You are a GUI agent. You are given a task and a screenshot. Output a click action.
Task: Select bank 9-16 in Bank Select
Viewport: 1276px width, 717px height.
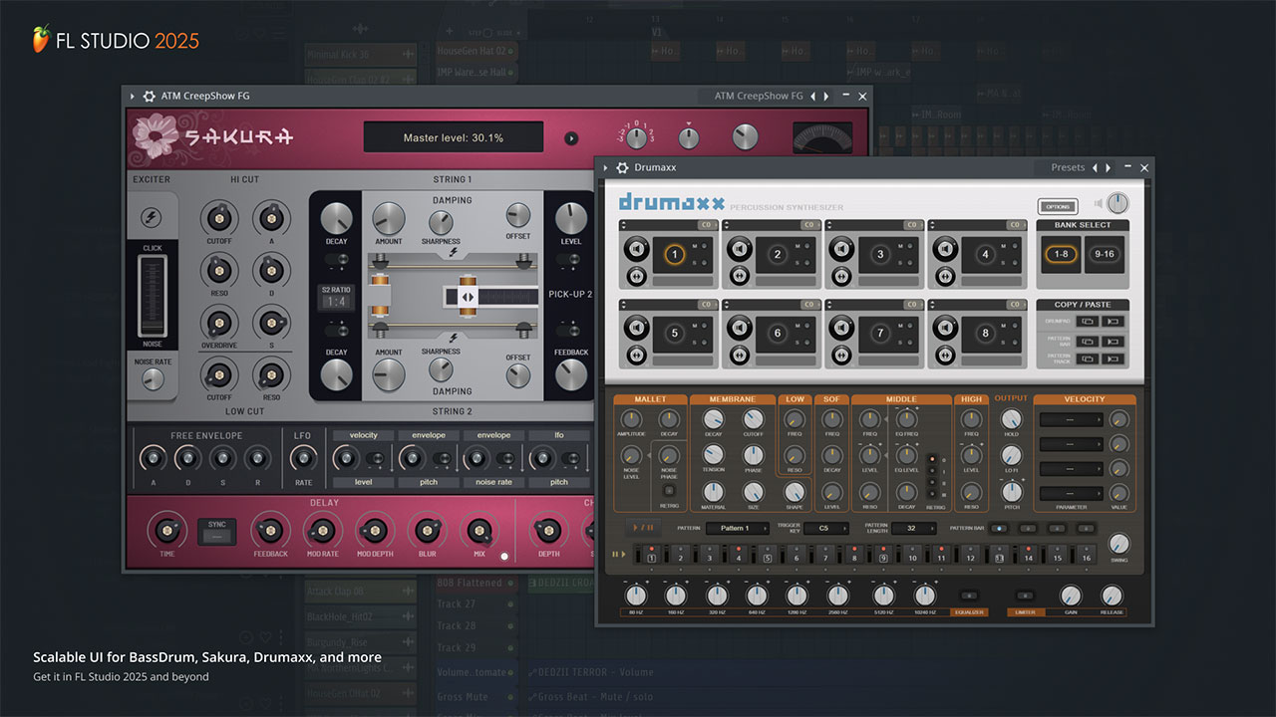click(x=1104, y=254)
